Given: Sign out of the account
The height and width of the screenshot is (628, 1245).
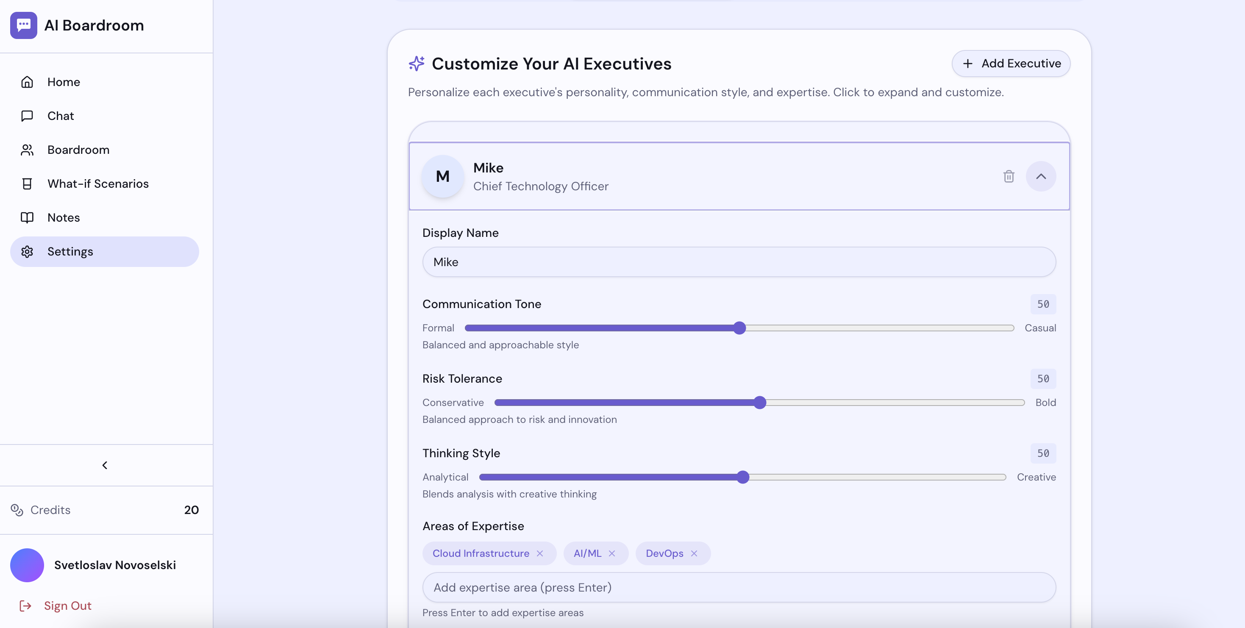Looking at the screenshot, I should point(68,606).
